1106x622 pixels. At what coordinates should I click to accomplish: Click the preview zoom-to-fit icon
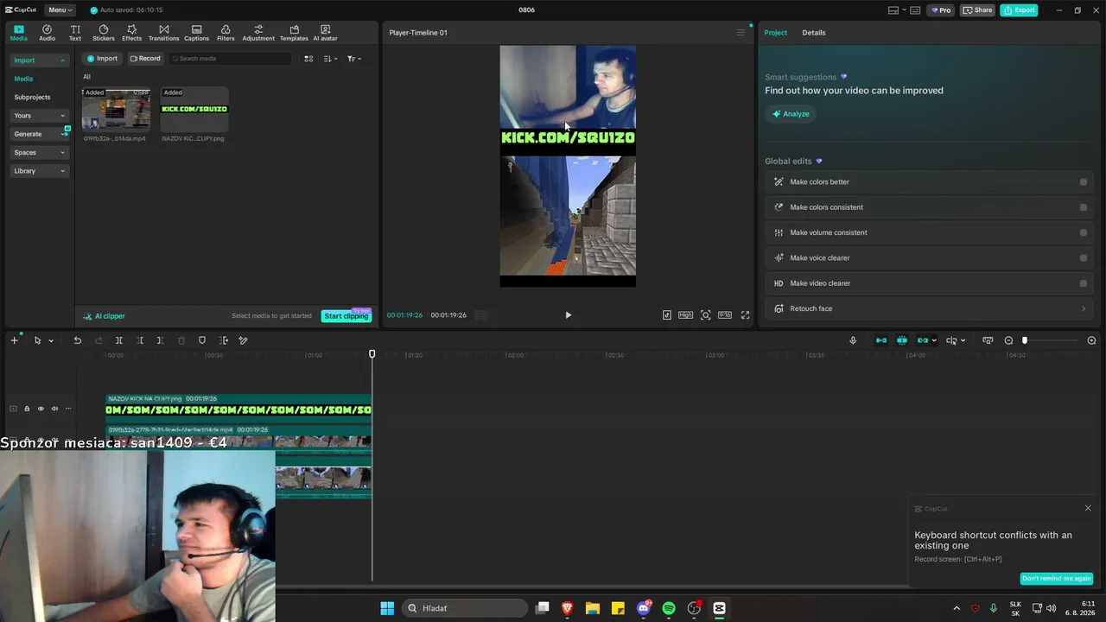[x=706, y=315]
